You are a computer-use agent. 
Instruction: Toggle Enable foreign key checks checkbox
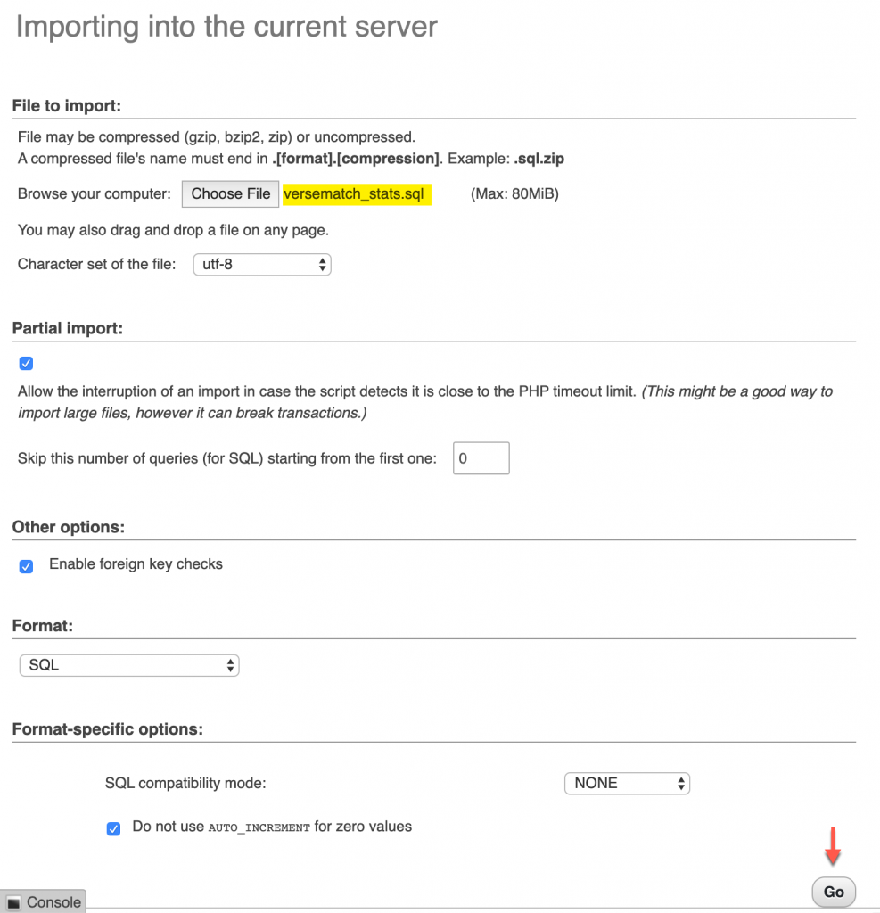point(26,566)
